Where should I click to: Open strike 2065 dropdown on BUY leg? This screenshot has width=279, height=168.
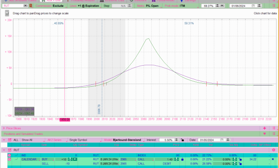coord(128,159)
